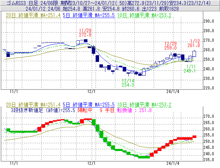Image resolution: width=220 pixels, height=168 pixels.
Task: Click the 265.0 axis label on lower chart
Action: pyautogui.click(x=209, y=123)
